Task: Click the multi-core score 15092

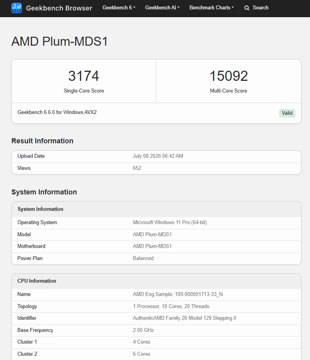Action: coord(229,76)
